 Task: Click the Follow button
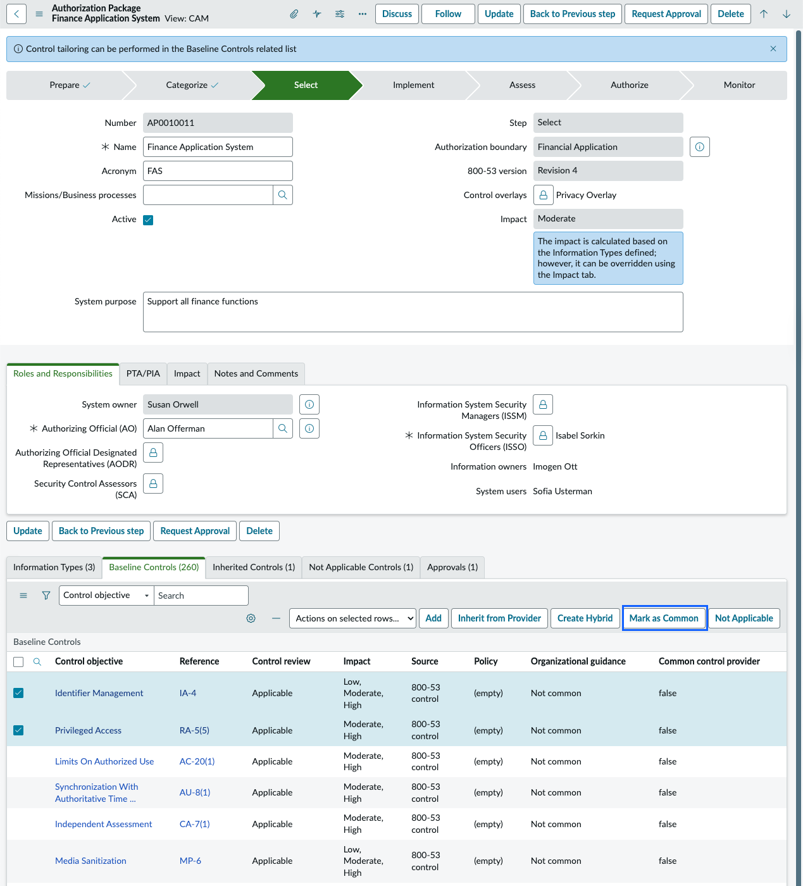448,14
